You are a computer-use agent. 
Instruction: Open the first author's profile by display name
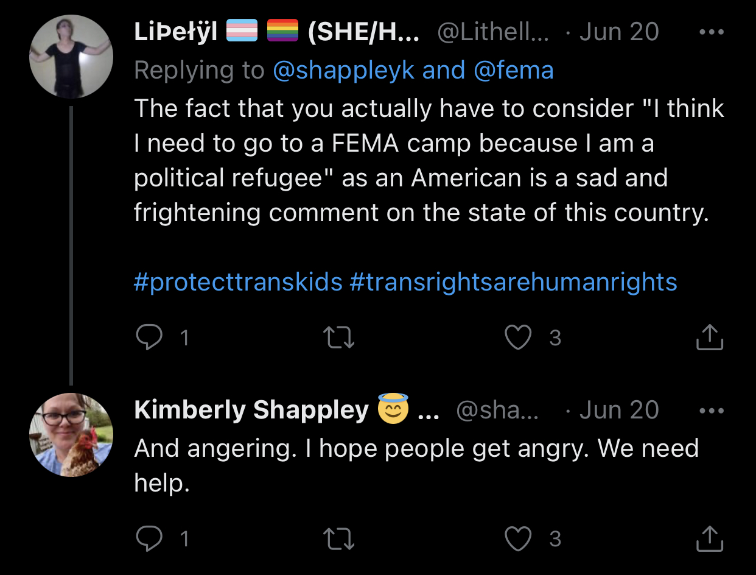coord(175,32)
